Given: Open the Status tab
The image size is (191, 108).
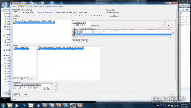Looking at the screenshot, I should [x=55, y=7].
